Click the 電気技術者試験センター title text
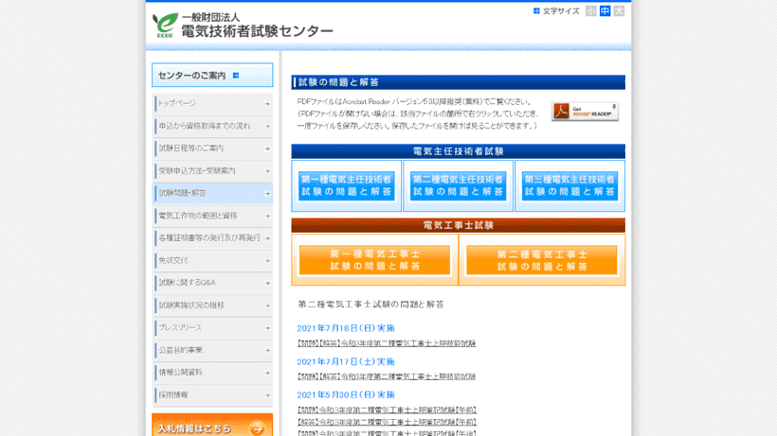The width and height of the screenshot is (777, 436). (x=257, y=31)
